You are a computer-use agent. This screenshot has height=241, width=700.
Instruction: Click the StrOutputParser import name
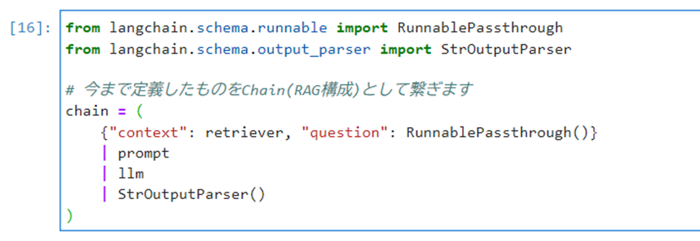(x=506, y=49)
